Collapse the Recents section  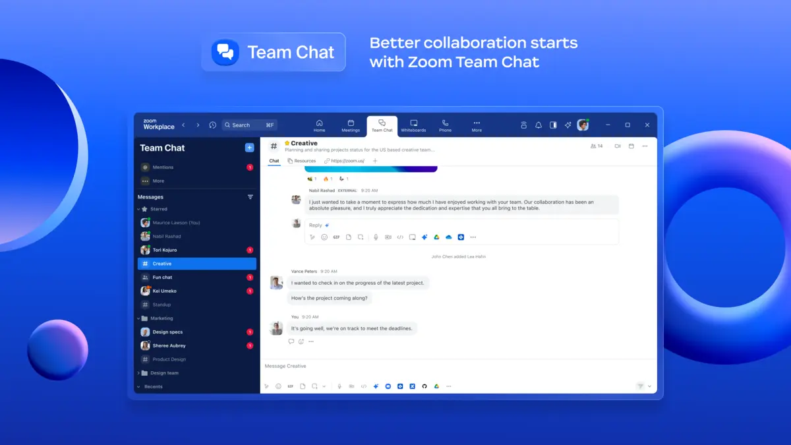click(138, 387)
